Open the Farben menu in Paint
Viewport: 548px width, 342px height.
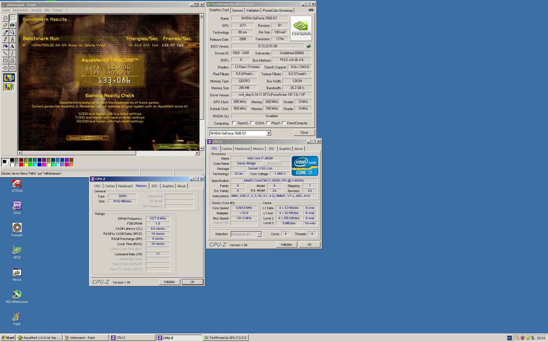point(58,10)
